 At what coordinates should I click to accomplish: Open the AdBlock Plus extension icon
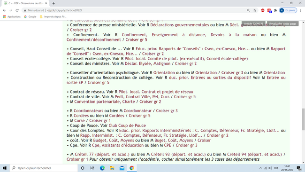(263, 10)
